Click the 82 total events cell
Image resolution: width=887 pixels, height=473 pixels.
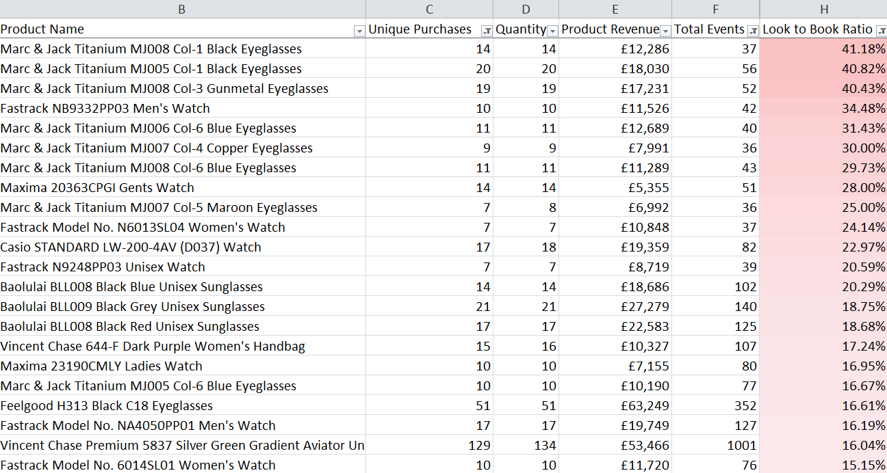tap(715, 247)
